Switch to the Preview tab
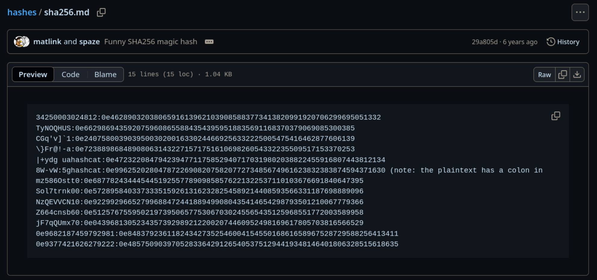This screenshot has height=280, width=597. coord(33,75)
